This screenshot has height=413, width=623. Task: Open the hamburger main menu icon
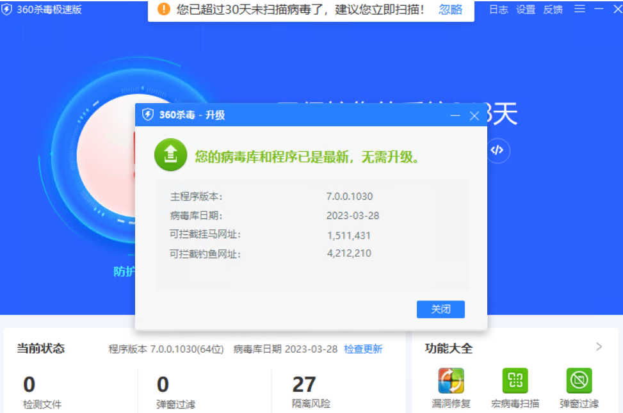click(579, 9)
